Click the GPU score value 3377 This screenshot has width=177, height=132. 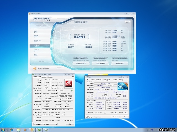coord(71,47)
